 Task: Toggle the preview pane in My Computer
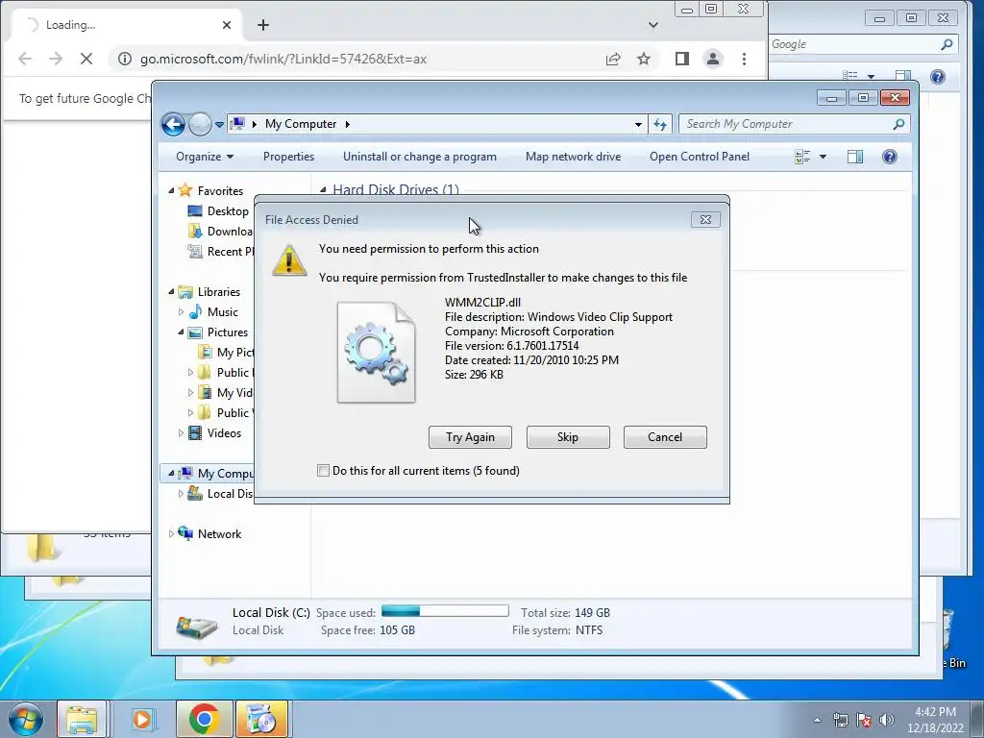[855, 157]
